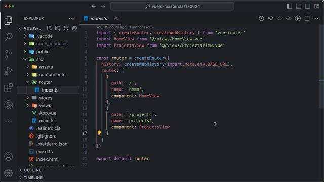Image resolution: width=324 pixels, height=182 pixels.
Task: Click 'ProjectsView' on line 16
Action: (x=154, y=127)
